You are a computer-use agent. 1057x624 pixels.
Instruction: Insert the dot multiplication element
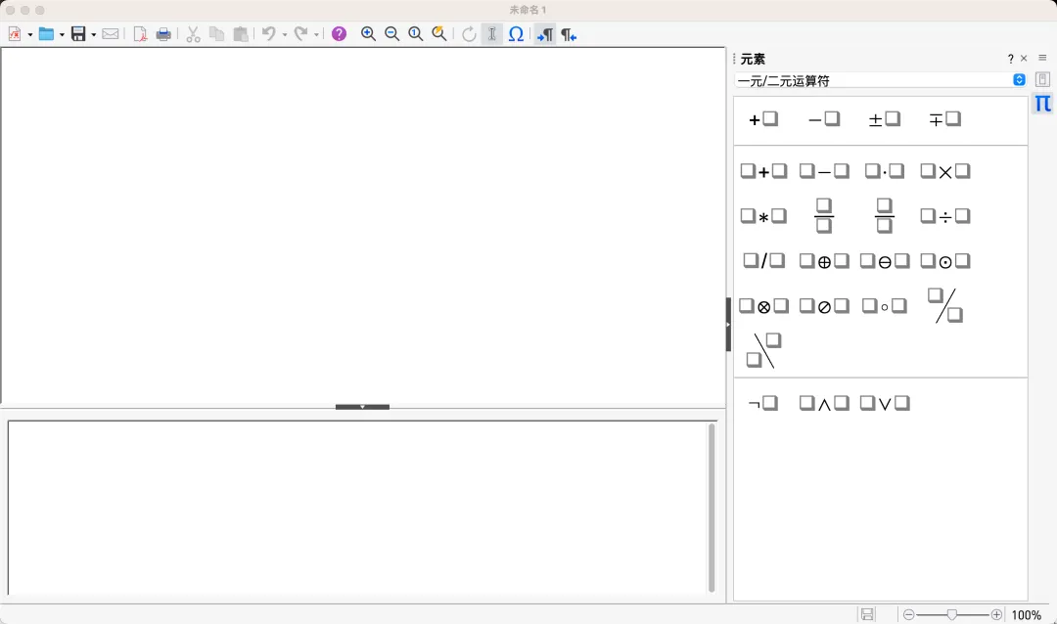885,171
